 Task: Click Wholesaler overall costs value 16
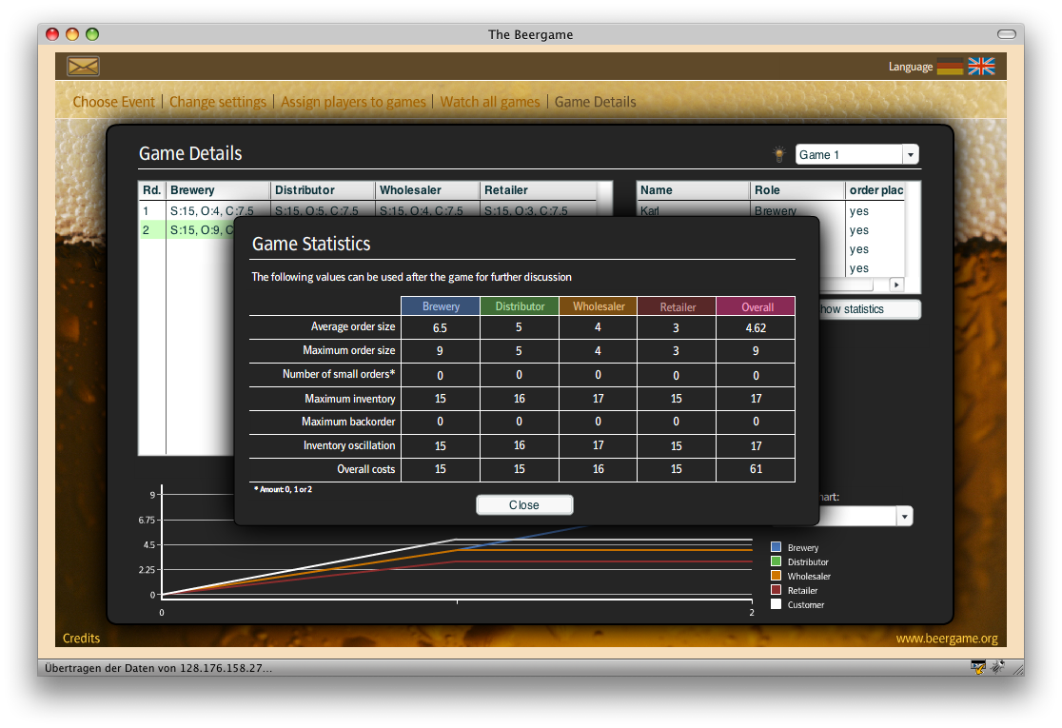[598, 468]
